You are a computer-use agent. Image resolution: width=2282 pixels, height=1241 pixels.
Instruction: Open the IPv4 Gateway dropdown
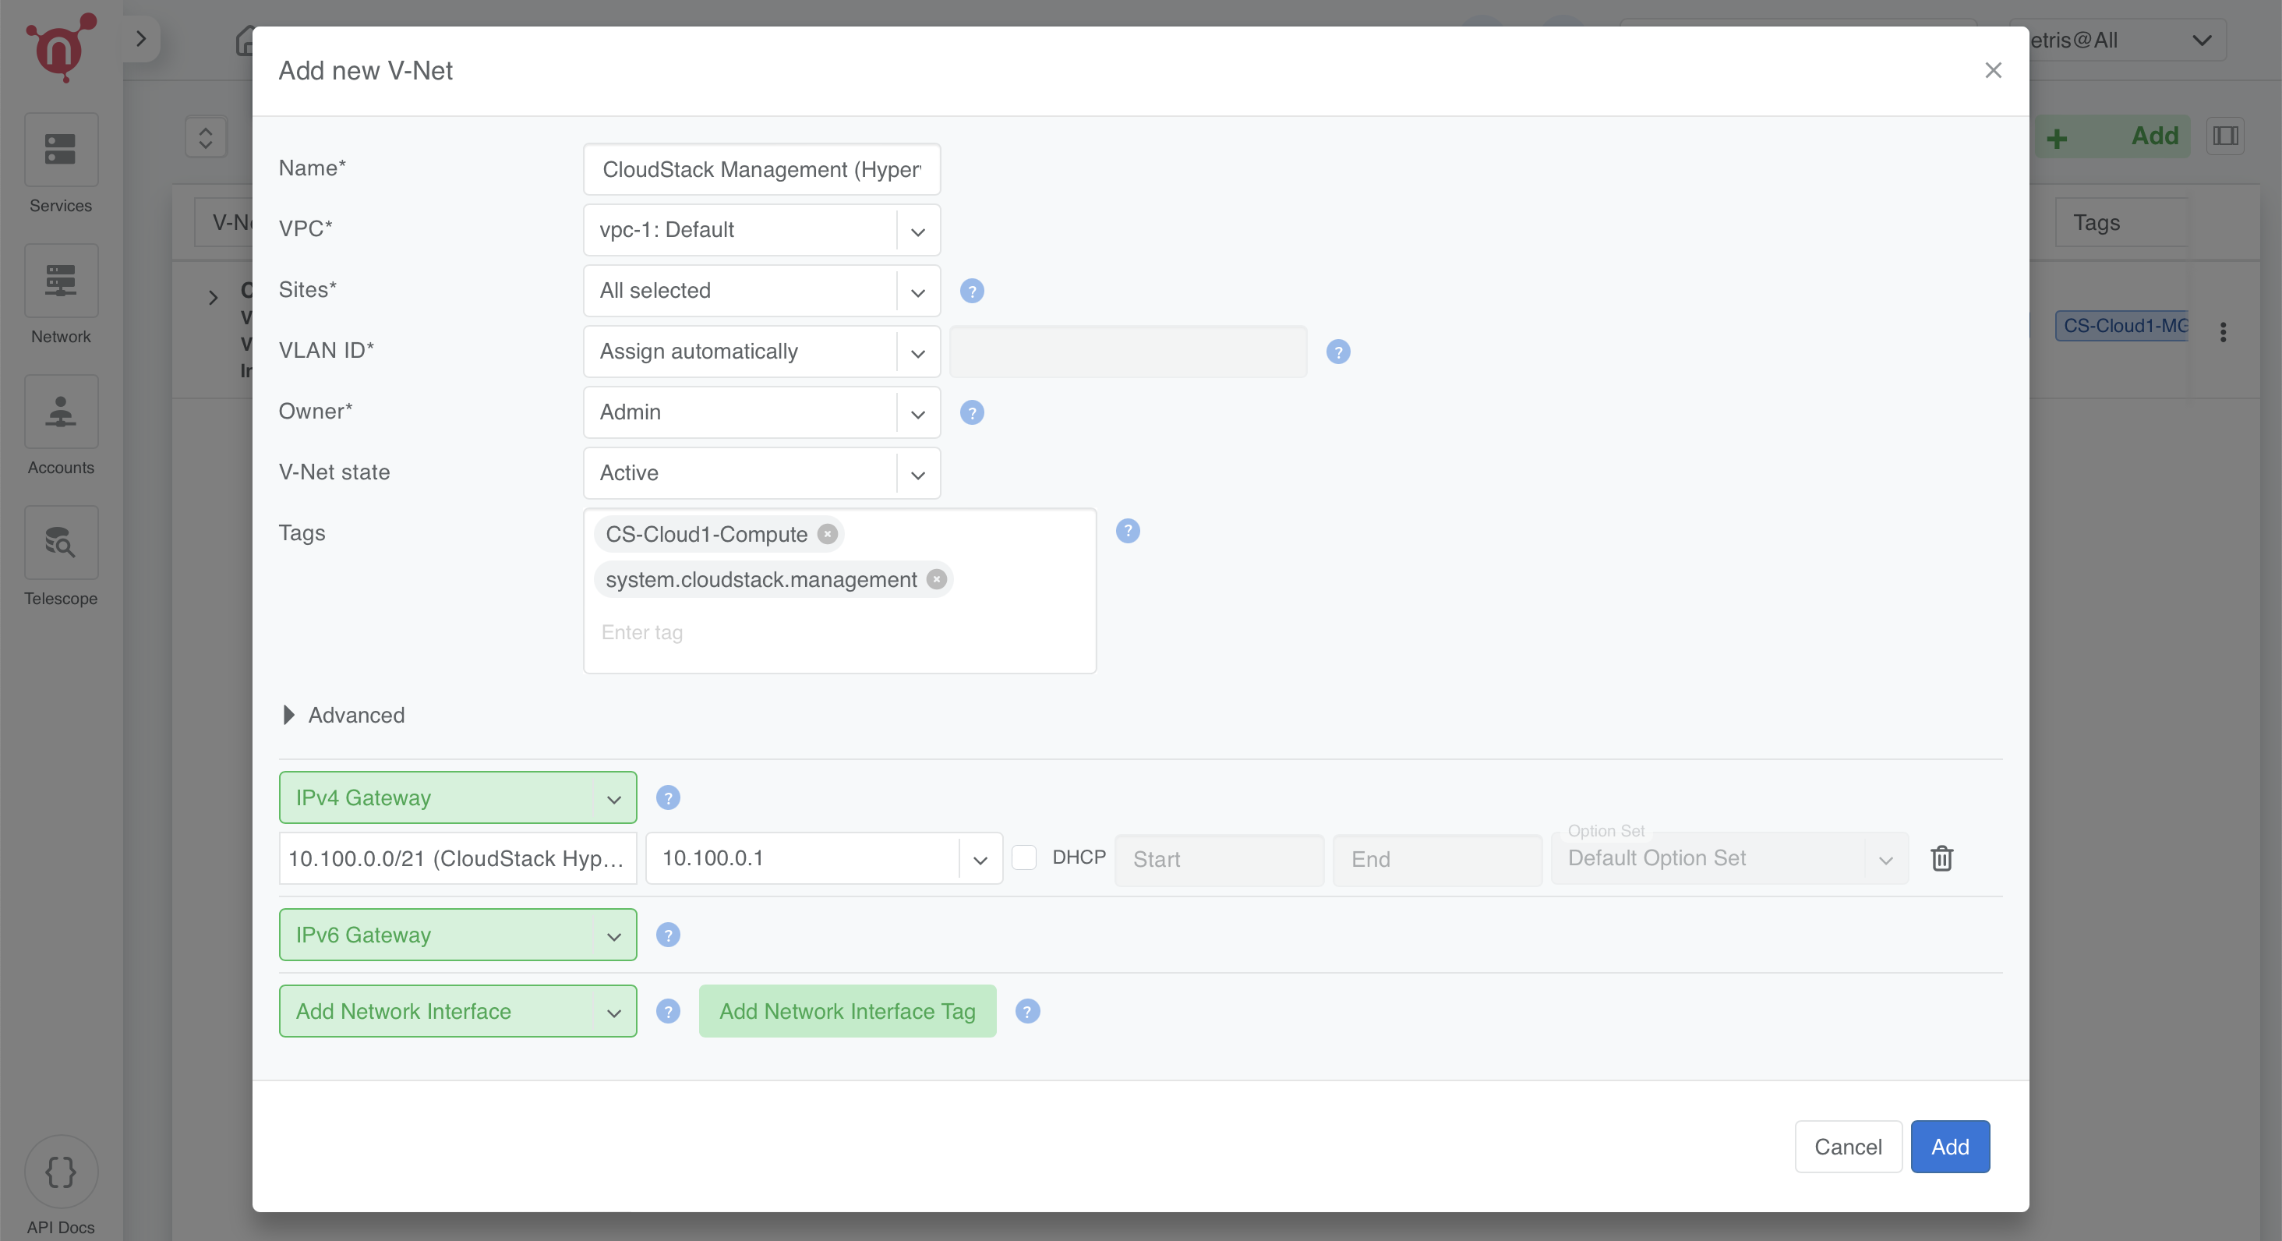457,797
